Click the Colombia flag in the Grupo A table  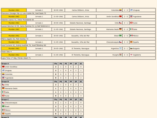(x=3, y=74)
